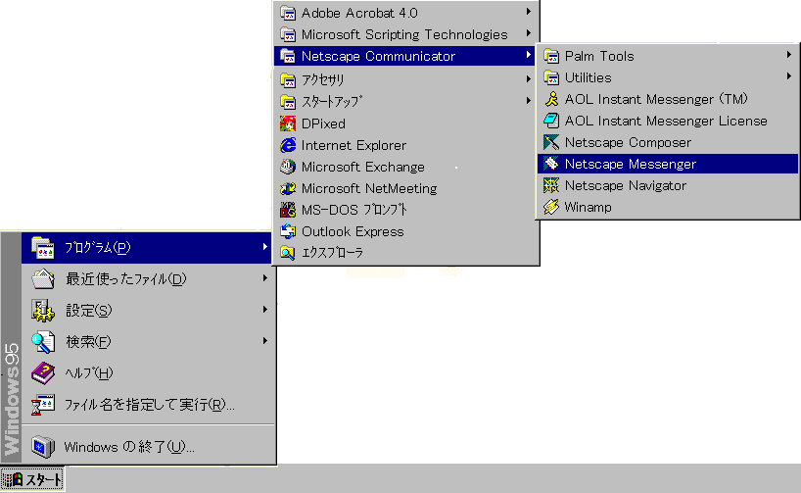
Task: Expand the 設定(S) submenu arrow
Action: tap(264, 310)
